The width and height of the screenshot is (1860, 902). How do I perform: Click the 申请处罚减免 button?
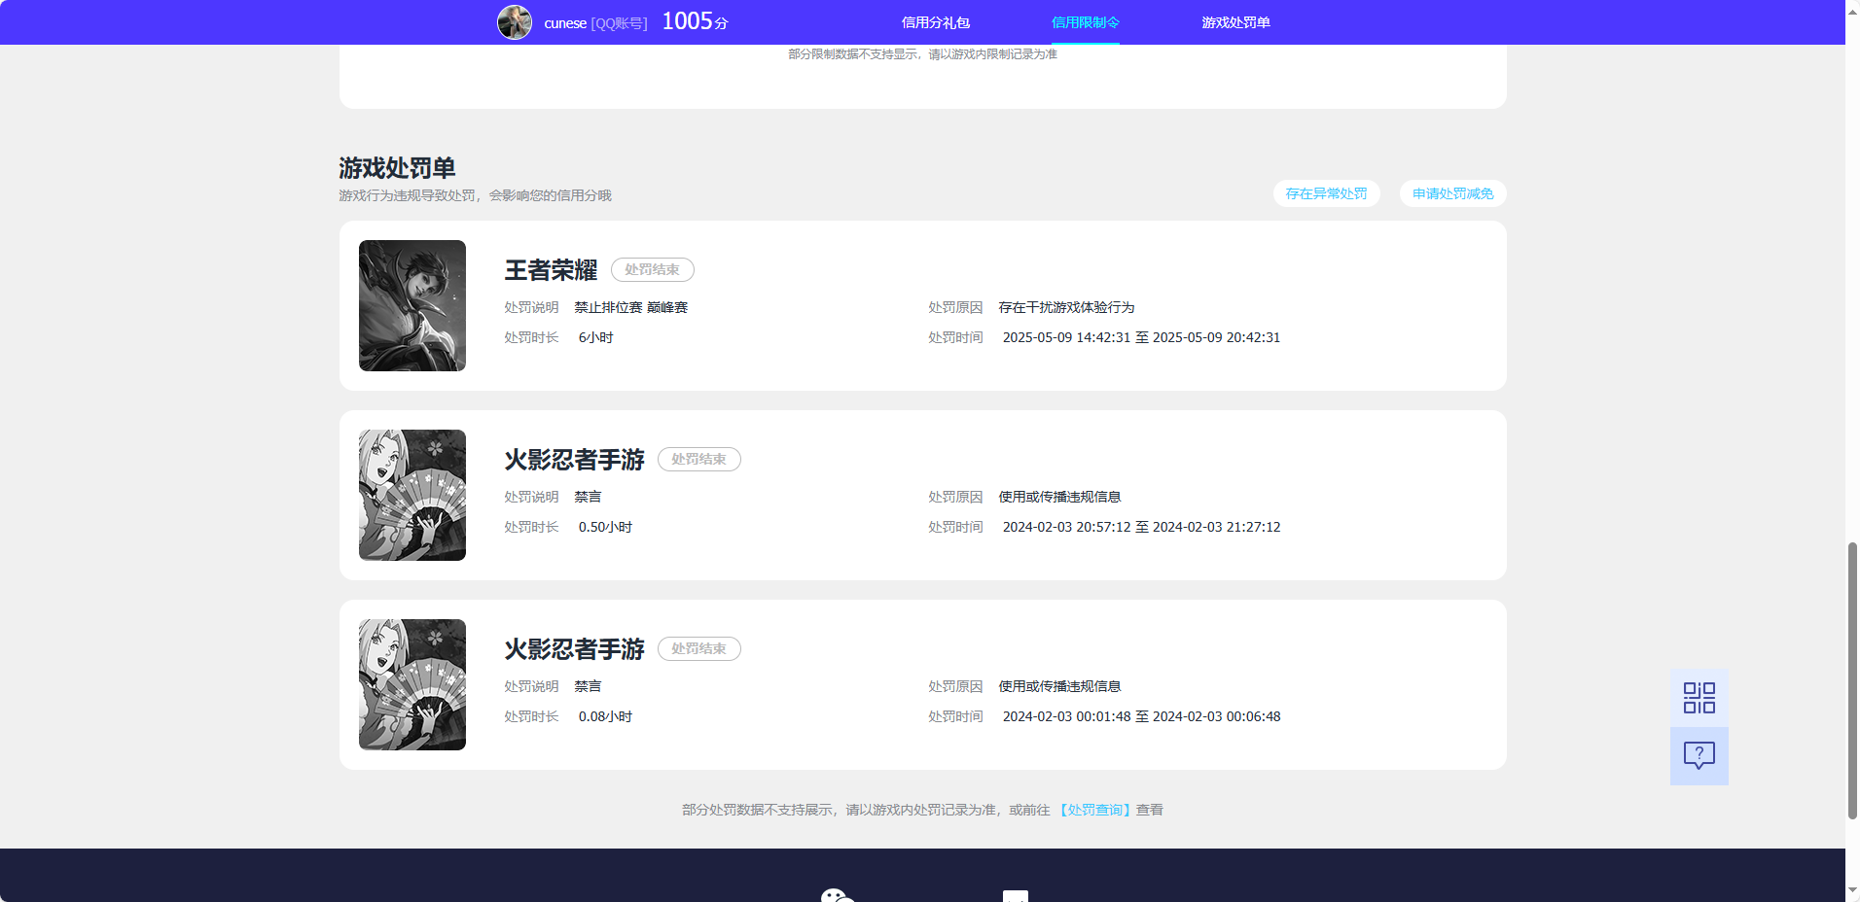point(1452,193)
